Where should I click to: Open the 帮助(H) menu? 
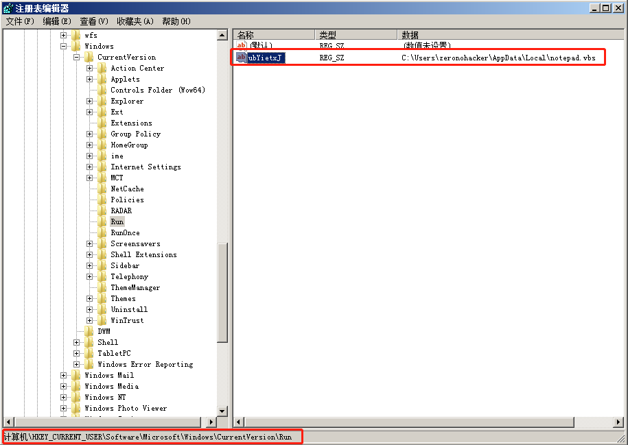click(x=176, y=21)
